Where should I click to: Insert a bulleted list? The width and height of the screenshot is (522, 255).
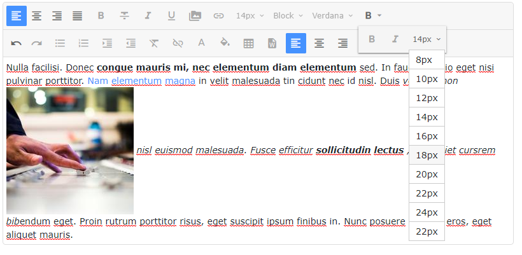60,43
